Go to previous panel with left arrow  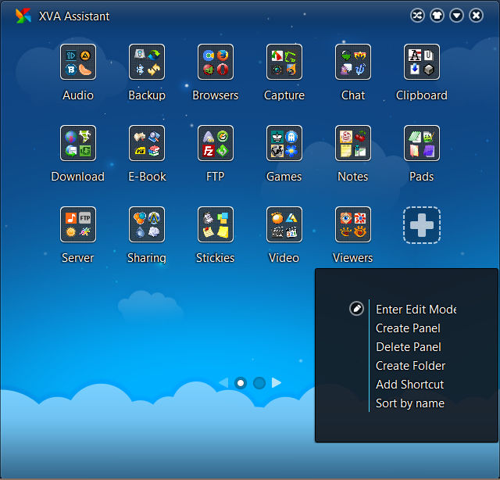click(223, 382)
